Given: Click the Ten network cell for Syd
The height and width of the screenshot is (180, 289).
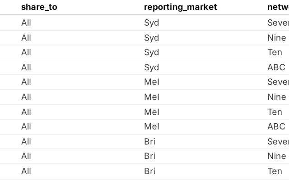Looking at the screenshot, I should pyautogui.click(x=275, y=52).
